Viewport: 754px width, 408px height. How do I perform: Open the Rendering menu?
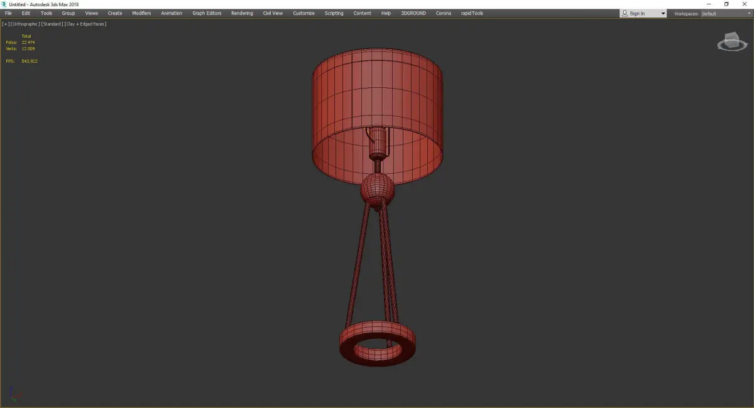pyautogui.click(x=242, y=13)
